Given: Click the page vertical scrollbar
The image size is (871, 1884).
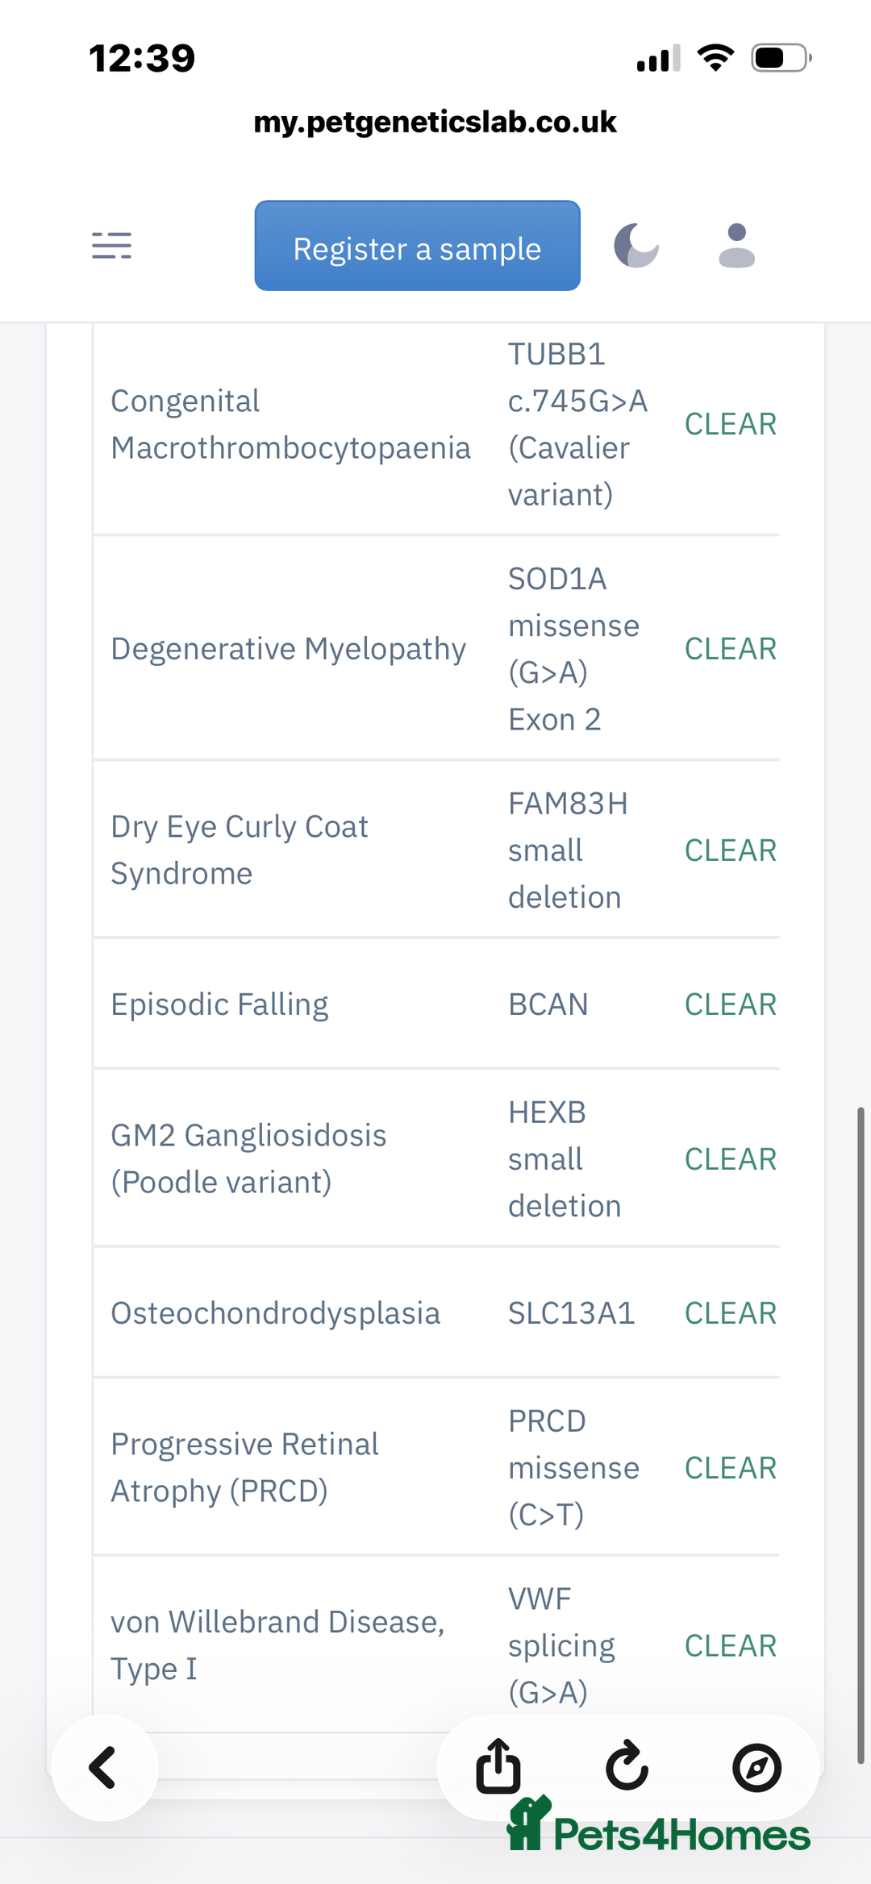Looking at the screenshot, I should click(861, 1435).
